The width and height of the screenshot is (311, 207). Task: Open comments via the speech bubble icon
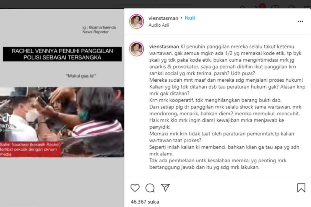point(150,188)
